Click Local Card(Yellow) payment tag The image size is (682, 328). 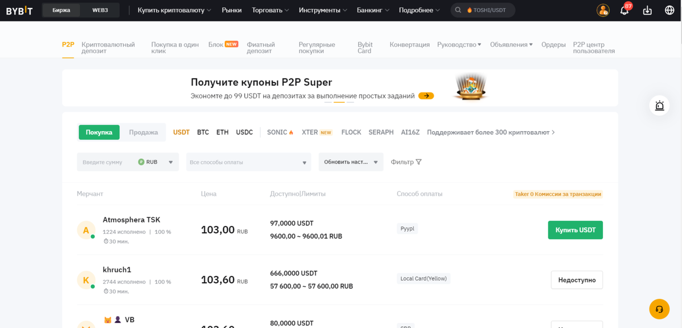click(424, 279)
